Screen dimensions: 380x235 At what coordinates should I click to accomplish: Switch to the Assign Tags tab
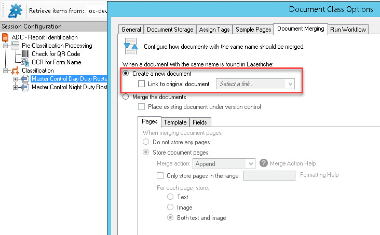[214, 30]
